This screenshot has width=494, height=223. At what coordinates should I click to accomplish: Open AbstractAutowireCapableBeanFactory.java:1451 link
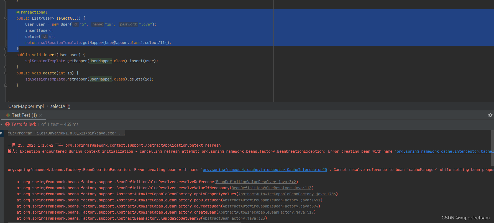click(x=272, y=200)
